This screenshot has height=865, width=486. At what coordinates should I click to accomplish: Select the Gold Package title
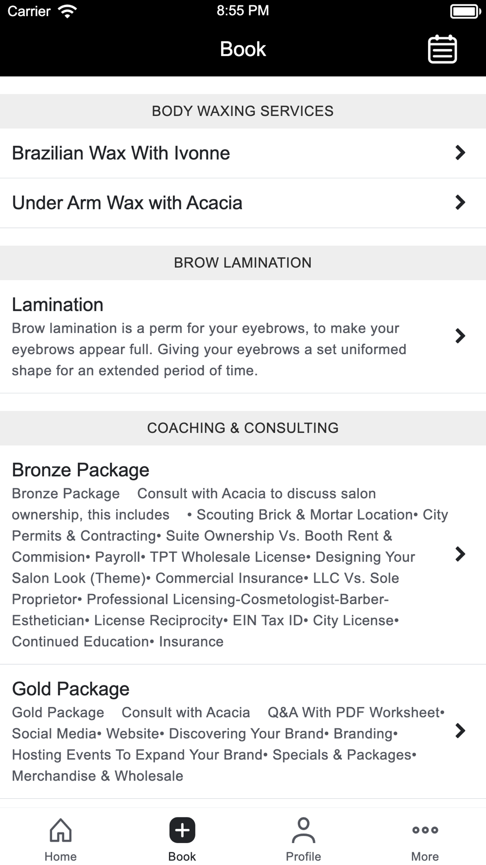click(x=71, y=689)
